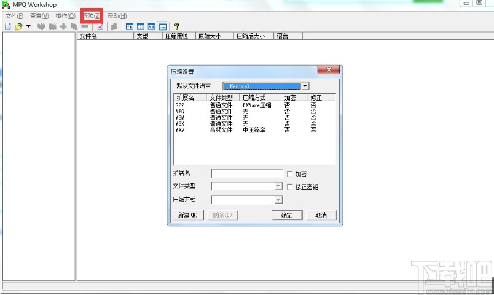
Task: Click the 加密 list column header
Action: click(x=294, y=98)
